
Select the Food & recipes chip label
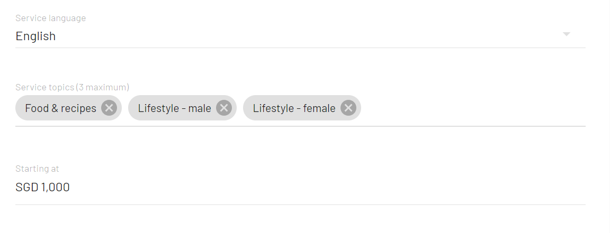click(61, 108)
